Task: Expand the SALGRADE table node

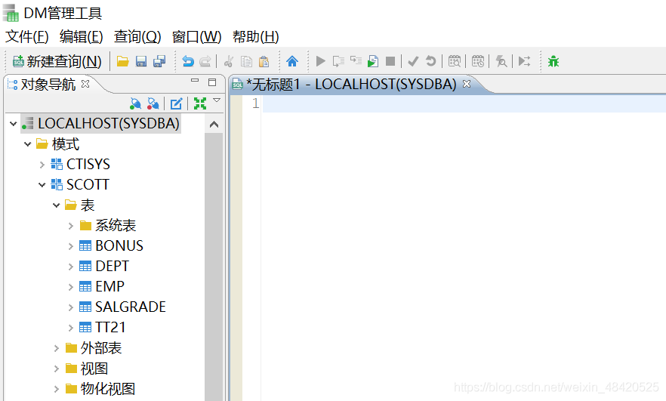Action: pyautogui.click(x=70, y=307)
